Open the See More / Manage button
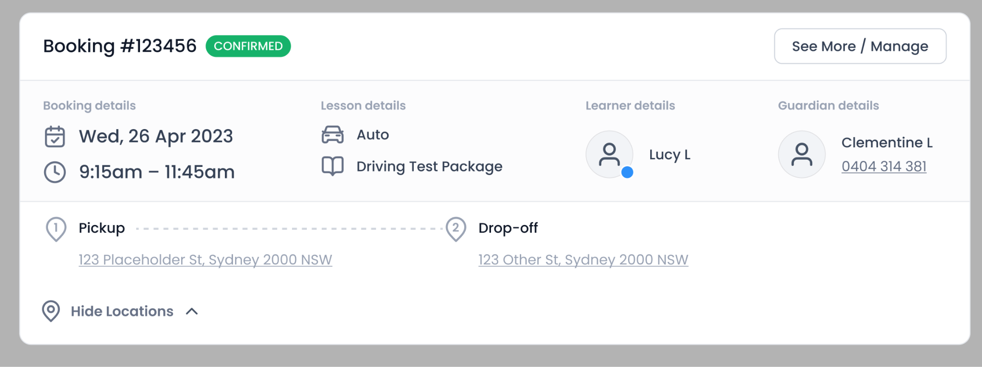982x367 pixels. click(860, 46)
